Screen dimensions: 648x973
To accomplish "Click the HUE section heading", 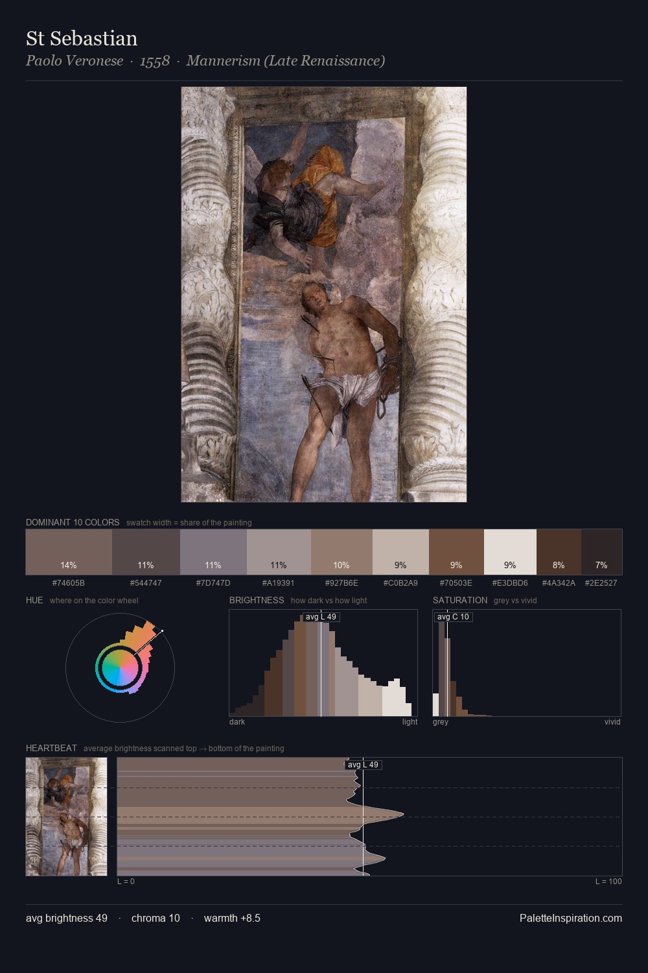I will pos(34,600).
